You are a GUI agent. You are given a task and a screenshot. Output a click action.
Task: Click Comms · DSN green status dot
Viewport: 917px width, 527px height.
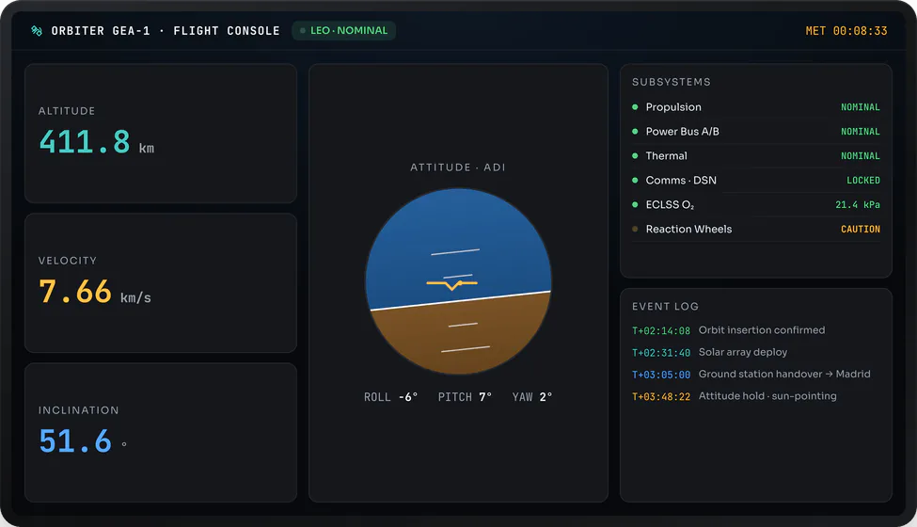pyautogui.click(x=635, y=180)
